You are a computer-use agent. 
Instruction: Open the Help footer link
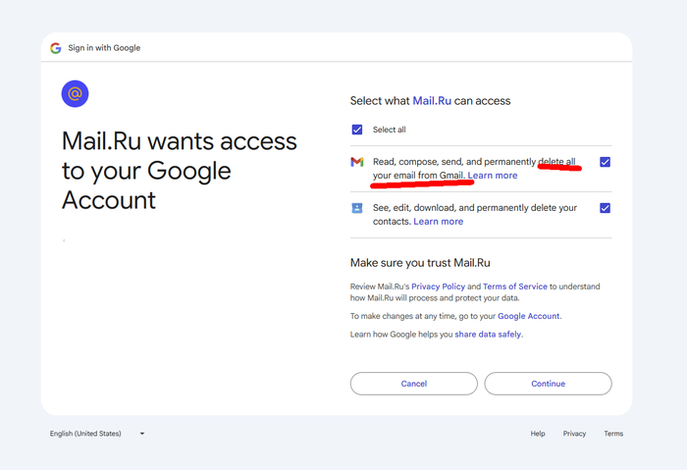[538, 434]
